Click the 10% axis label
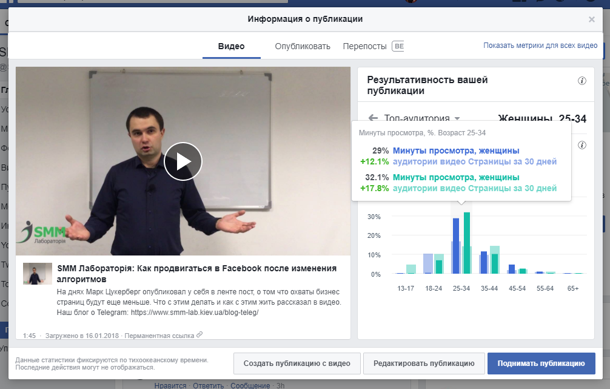610x389 pixels. pyautogui.click(x=374, y=255)
